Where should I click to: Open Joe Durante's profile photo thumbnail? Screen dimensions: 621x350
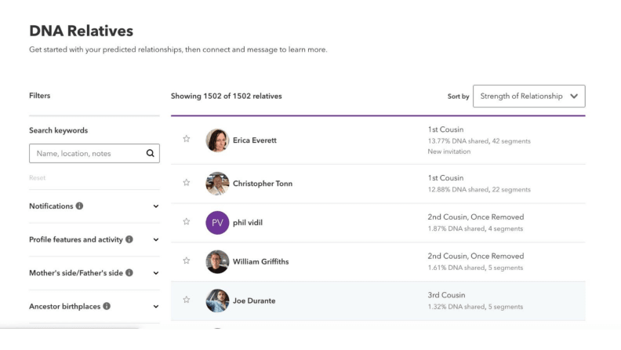pos(217,301)
